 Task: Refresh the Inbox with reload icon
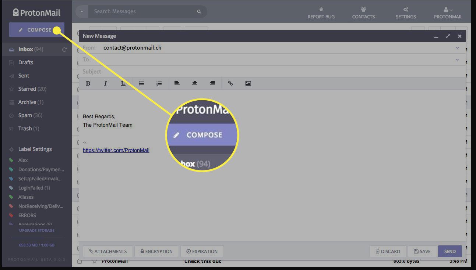click(64, 49)
